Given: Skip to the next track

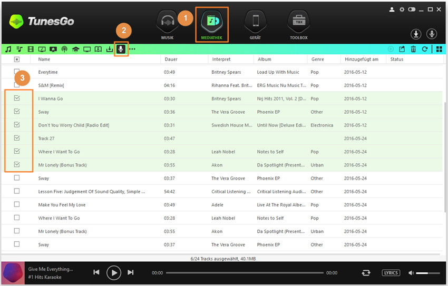Looking at the screenshot, I should click(x=131, y=272).
